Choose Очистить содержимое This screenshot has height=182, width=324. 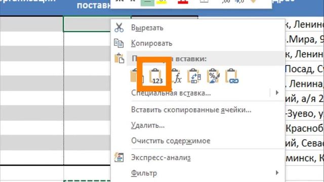pos(171,141)
